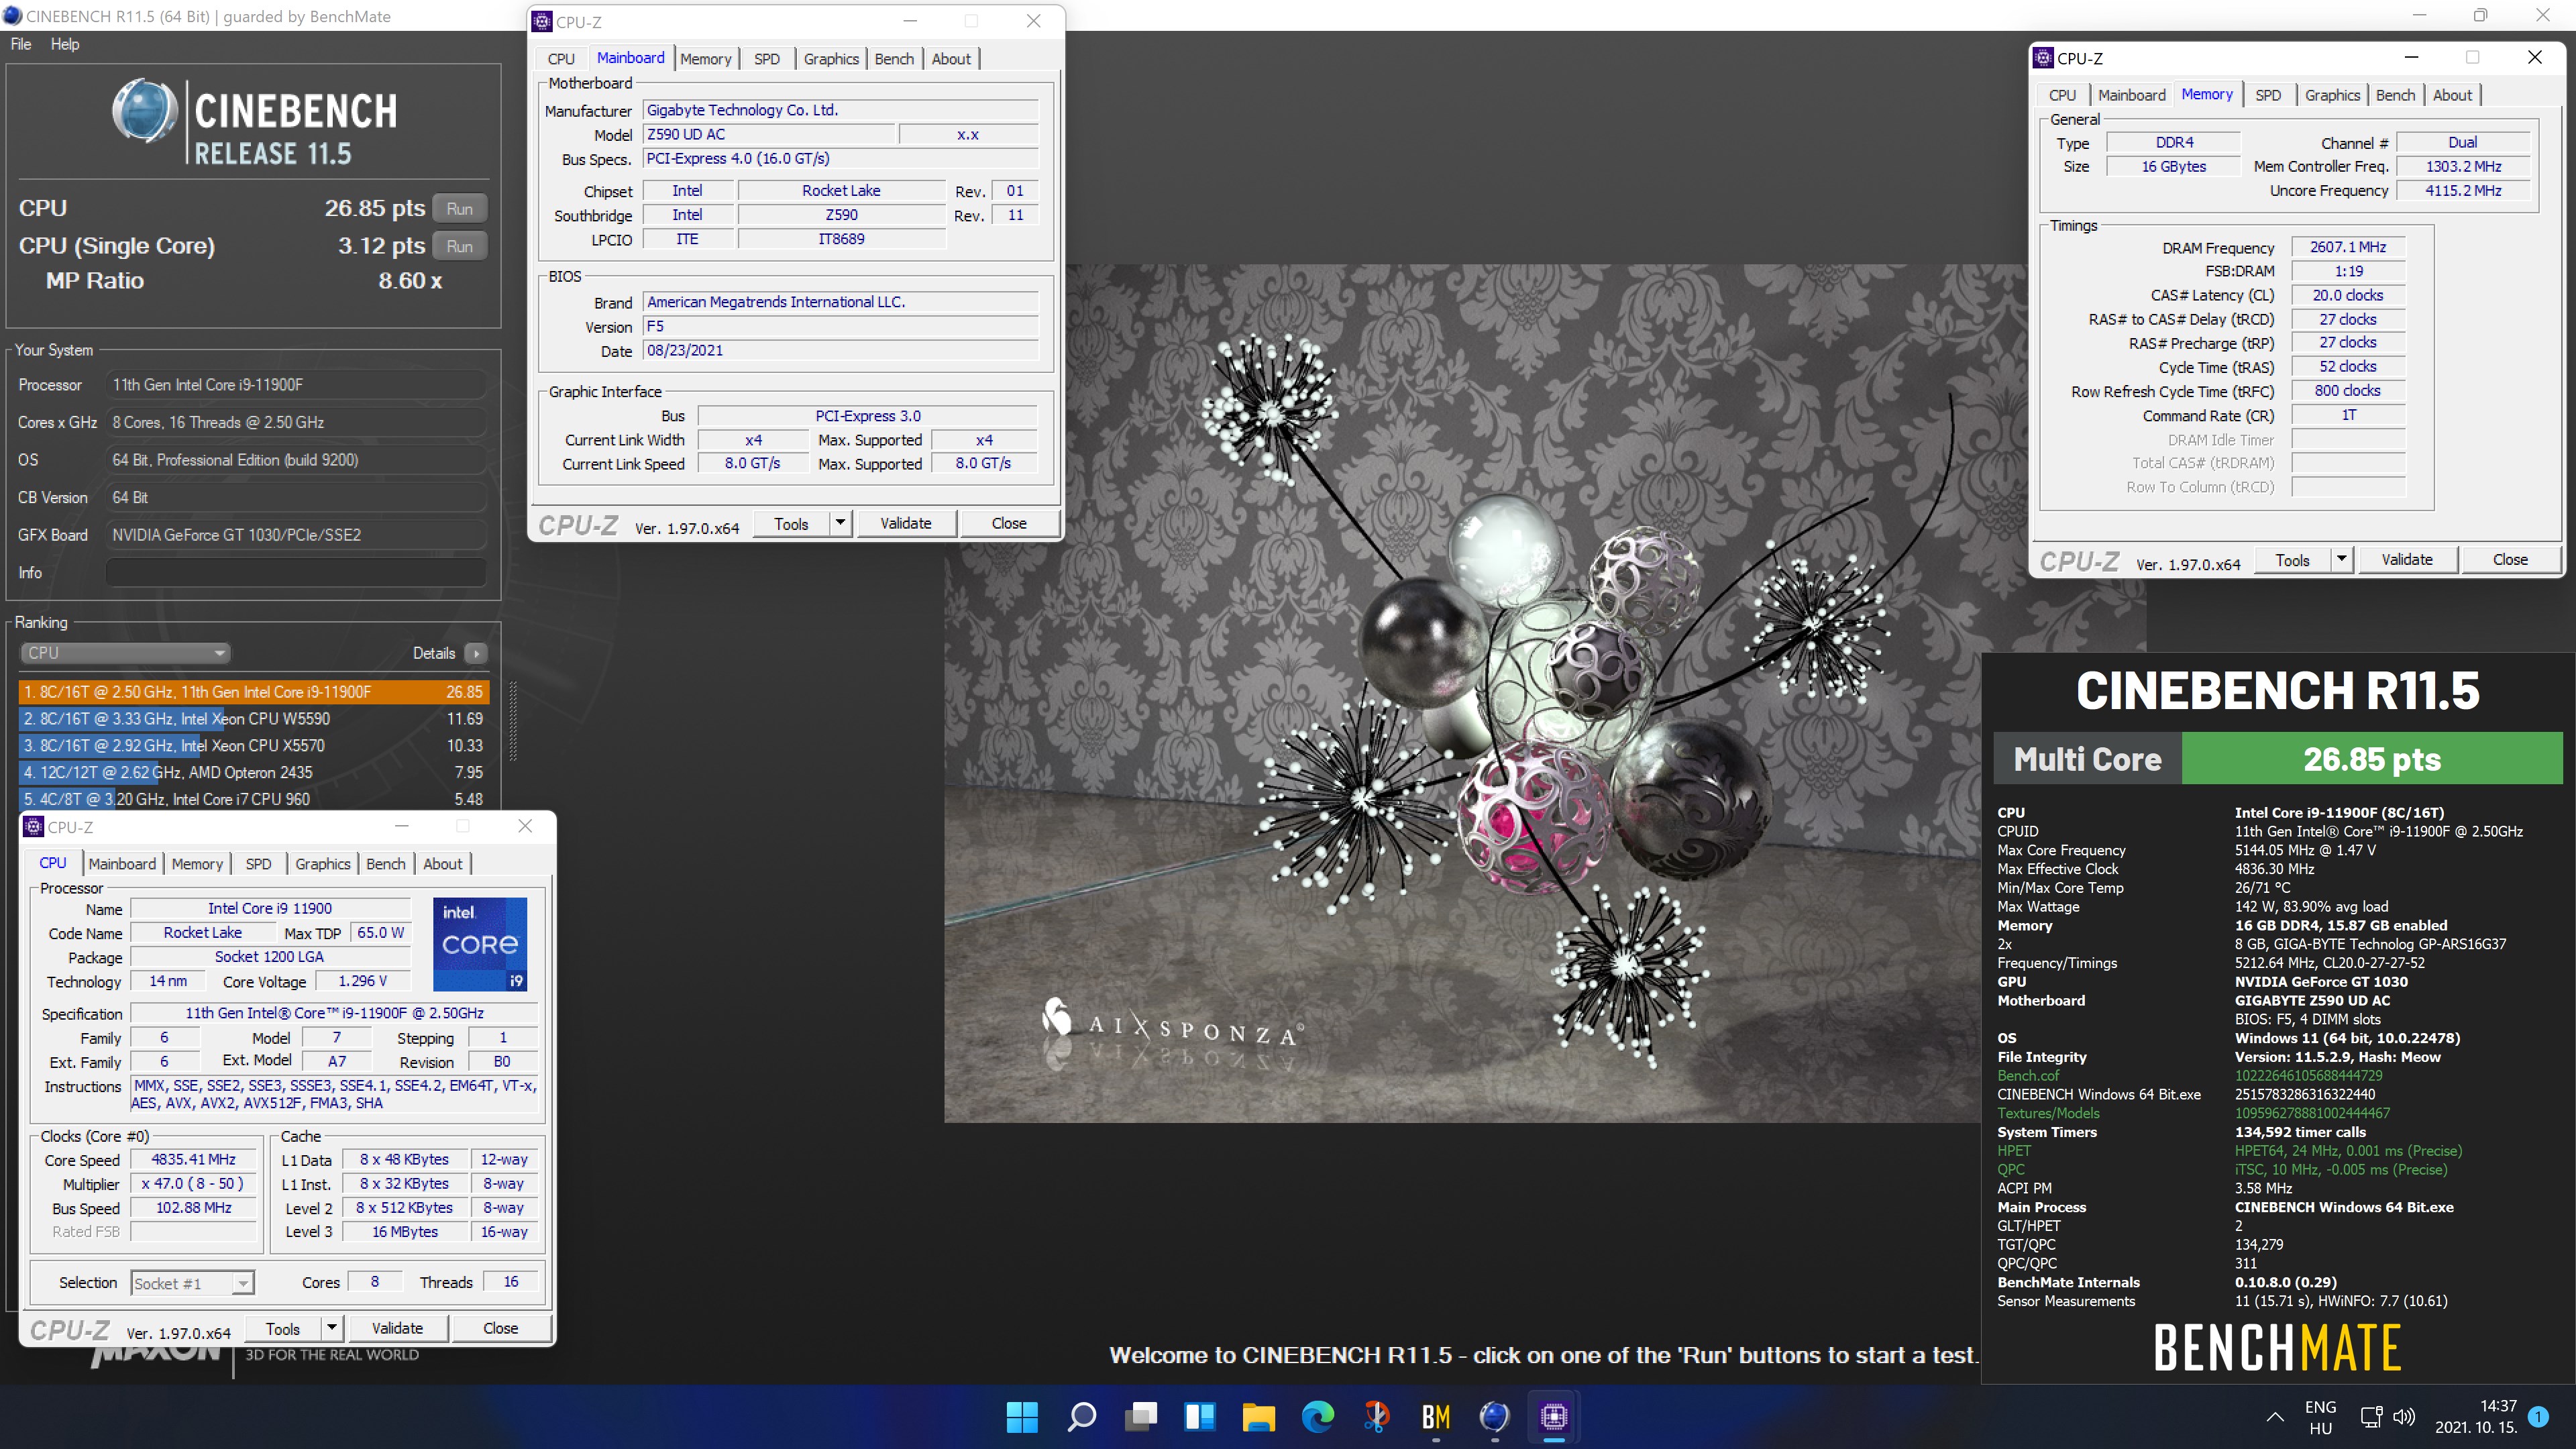The height and width of the screenshot is (1449, 2576).
Task: Click DRAM Frequency 2607.1 MHz value
Action: click(x=2347, y=247)
